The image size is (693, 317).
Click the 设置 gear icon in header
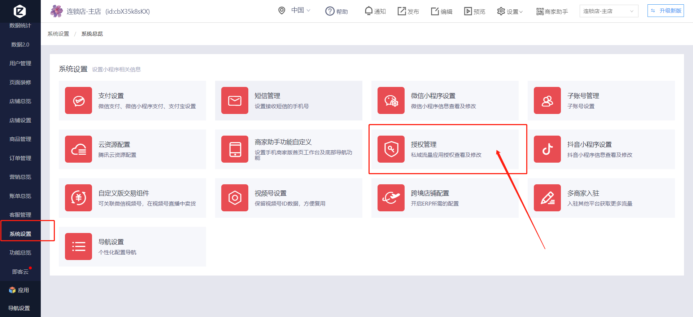501,11
